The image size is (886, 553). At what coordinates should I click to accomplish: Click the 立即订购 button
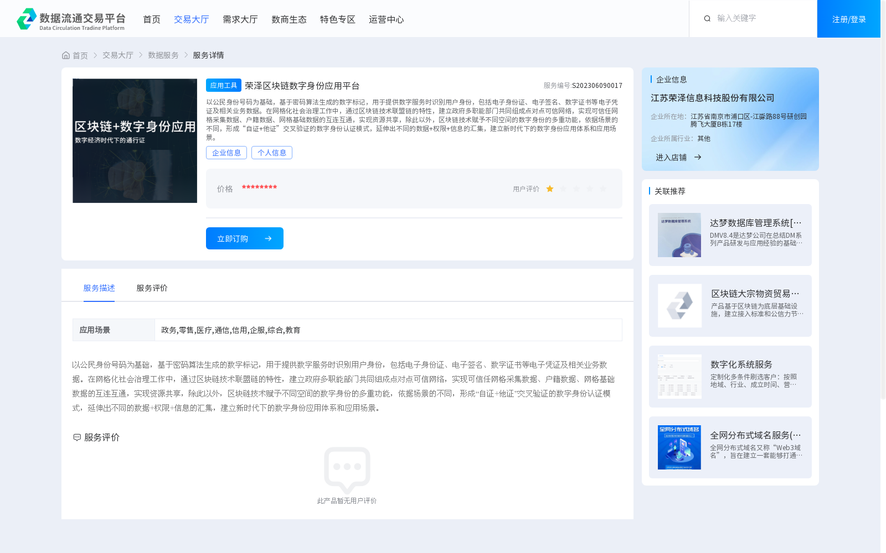tap(245, 238)
